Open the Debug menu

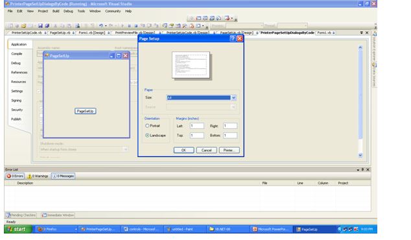(x=69, y=11)
